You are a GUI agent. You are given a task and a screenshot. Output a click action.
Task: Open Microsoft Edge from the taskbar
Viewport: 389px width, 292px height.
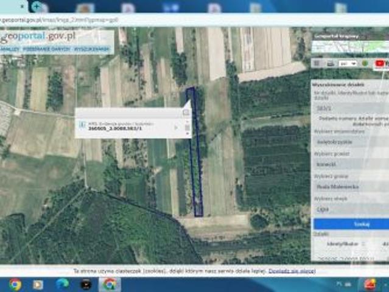[62, 284]
